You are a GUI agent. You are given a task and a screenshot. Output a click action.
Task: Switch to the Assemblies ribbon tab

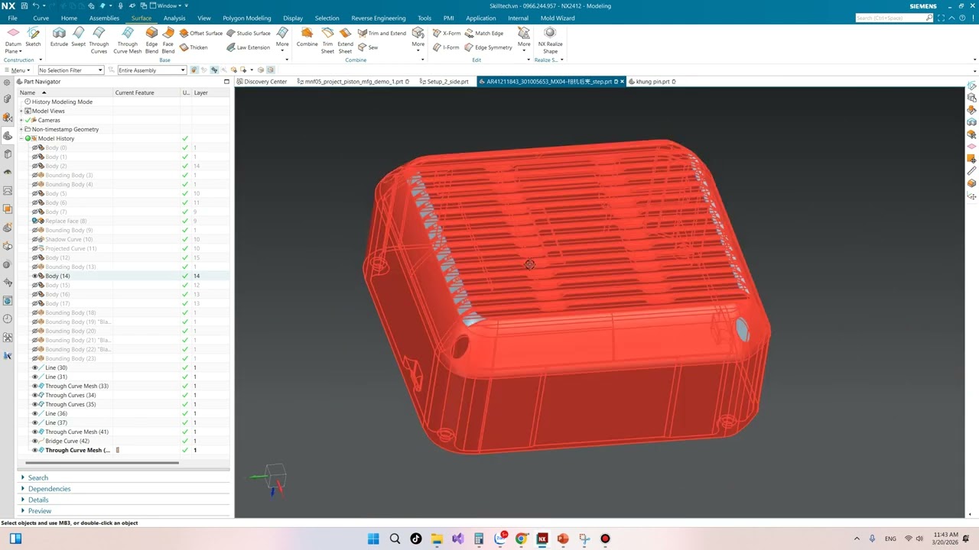[x=104, y=18]
